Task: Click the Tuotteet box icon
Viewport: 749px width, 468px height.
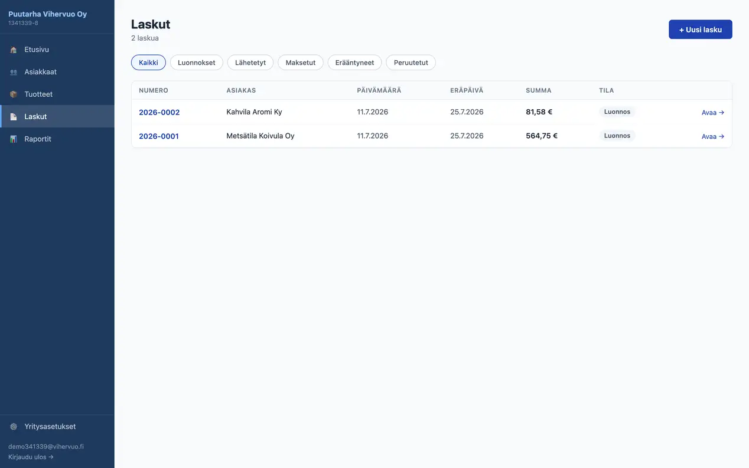Action: coord(14,94)
